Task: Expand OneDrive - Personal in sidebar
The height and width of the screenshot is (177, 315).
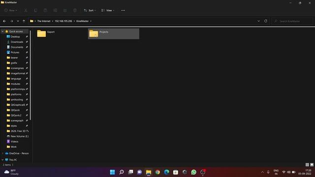Action: pyautogui.click(x=2, y=153)
